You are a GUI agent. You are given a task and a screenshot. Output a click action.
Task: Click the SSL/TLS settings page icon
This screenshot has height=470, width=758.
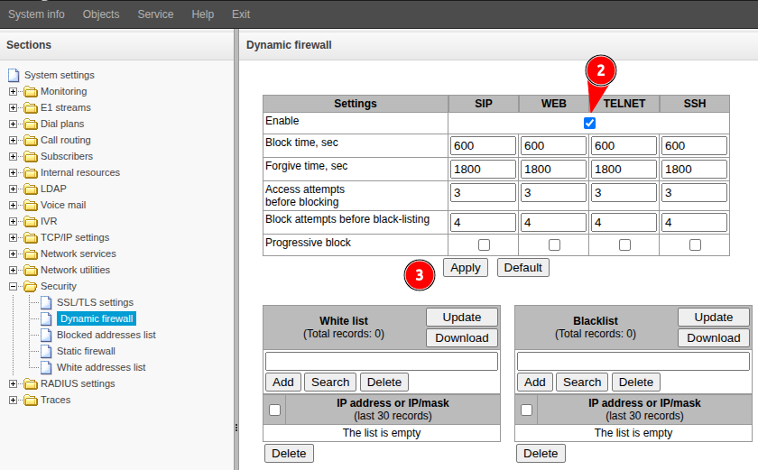tap(46, 302)
